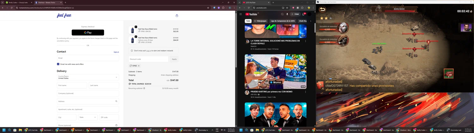474x133 pixels.
Task: Open options for La Torre Infernal video
Action: point(305,41)
